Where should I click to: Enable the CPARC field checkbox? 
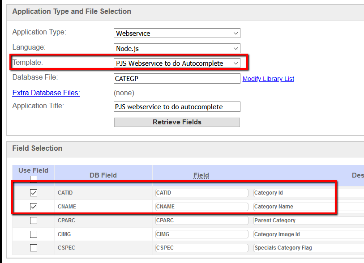pyautogui.click(x=34, y=221)
